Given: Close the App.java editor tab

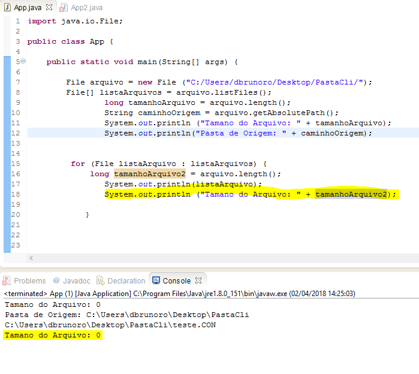Looking at the screenshot, I should [49, 7].
